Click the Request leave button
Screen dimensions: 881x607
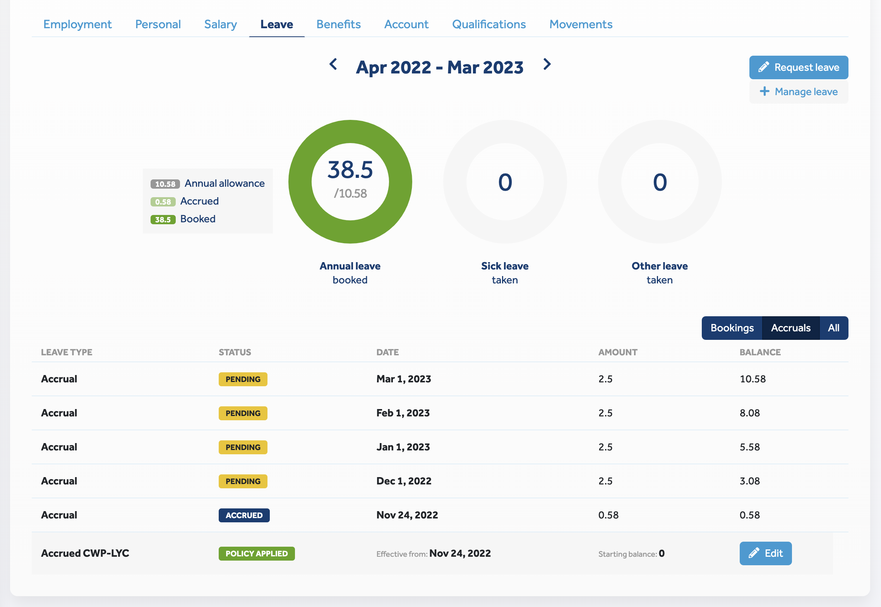tap(799, 67)
